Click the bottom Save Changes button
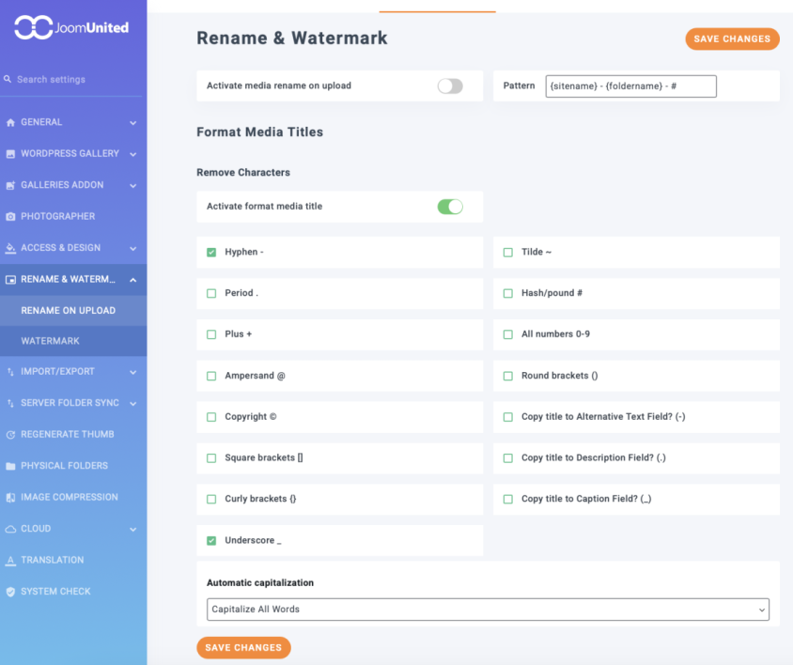The height and width of the screenshot is (665, 793). (x=243, y=648)
